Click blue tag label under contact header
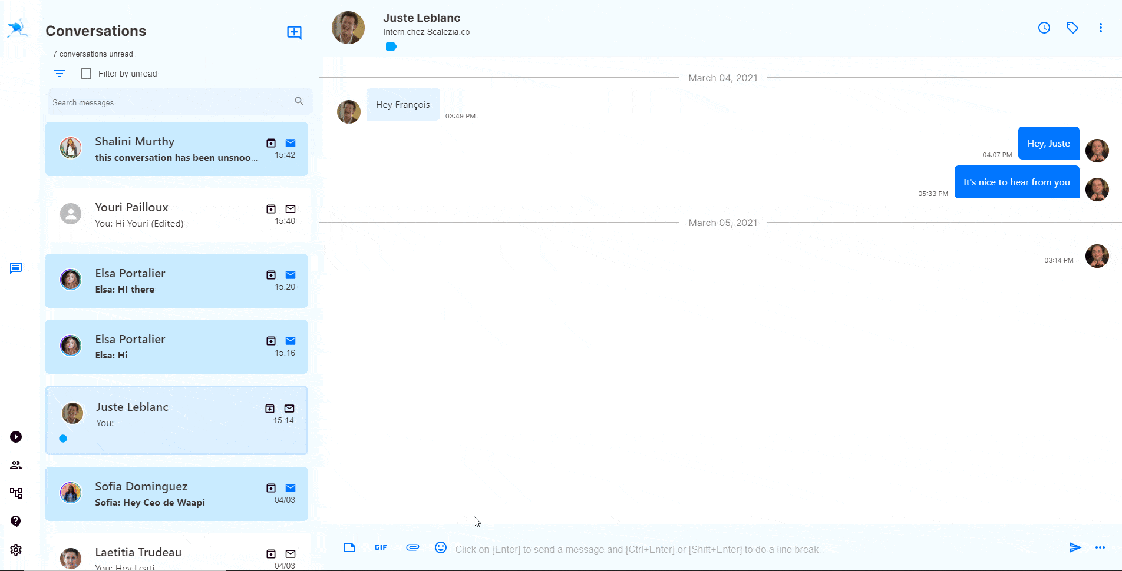1122x571 pixels. [x=391, y=47]
